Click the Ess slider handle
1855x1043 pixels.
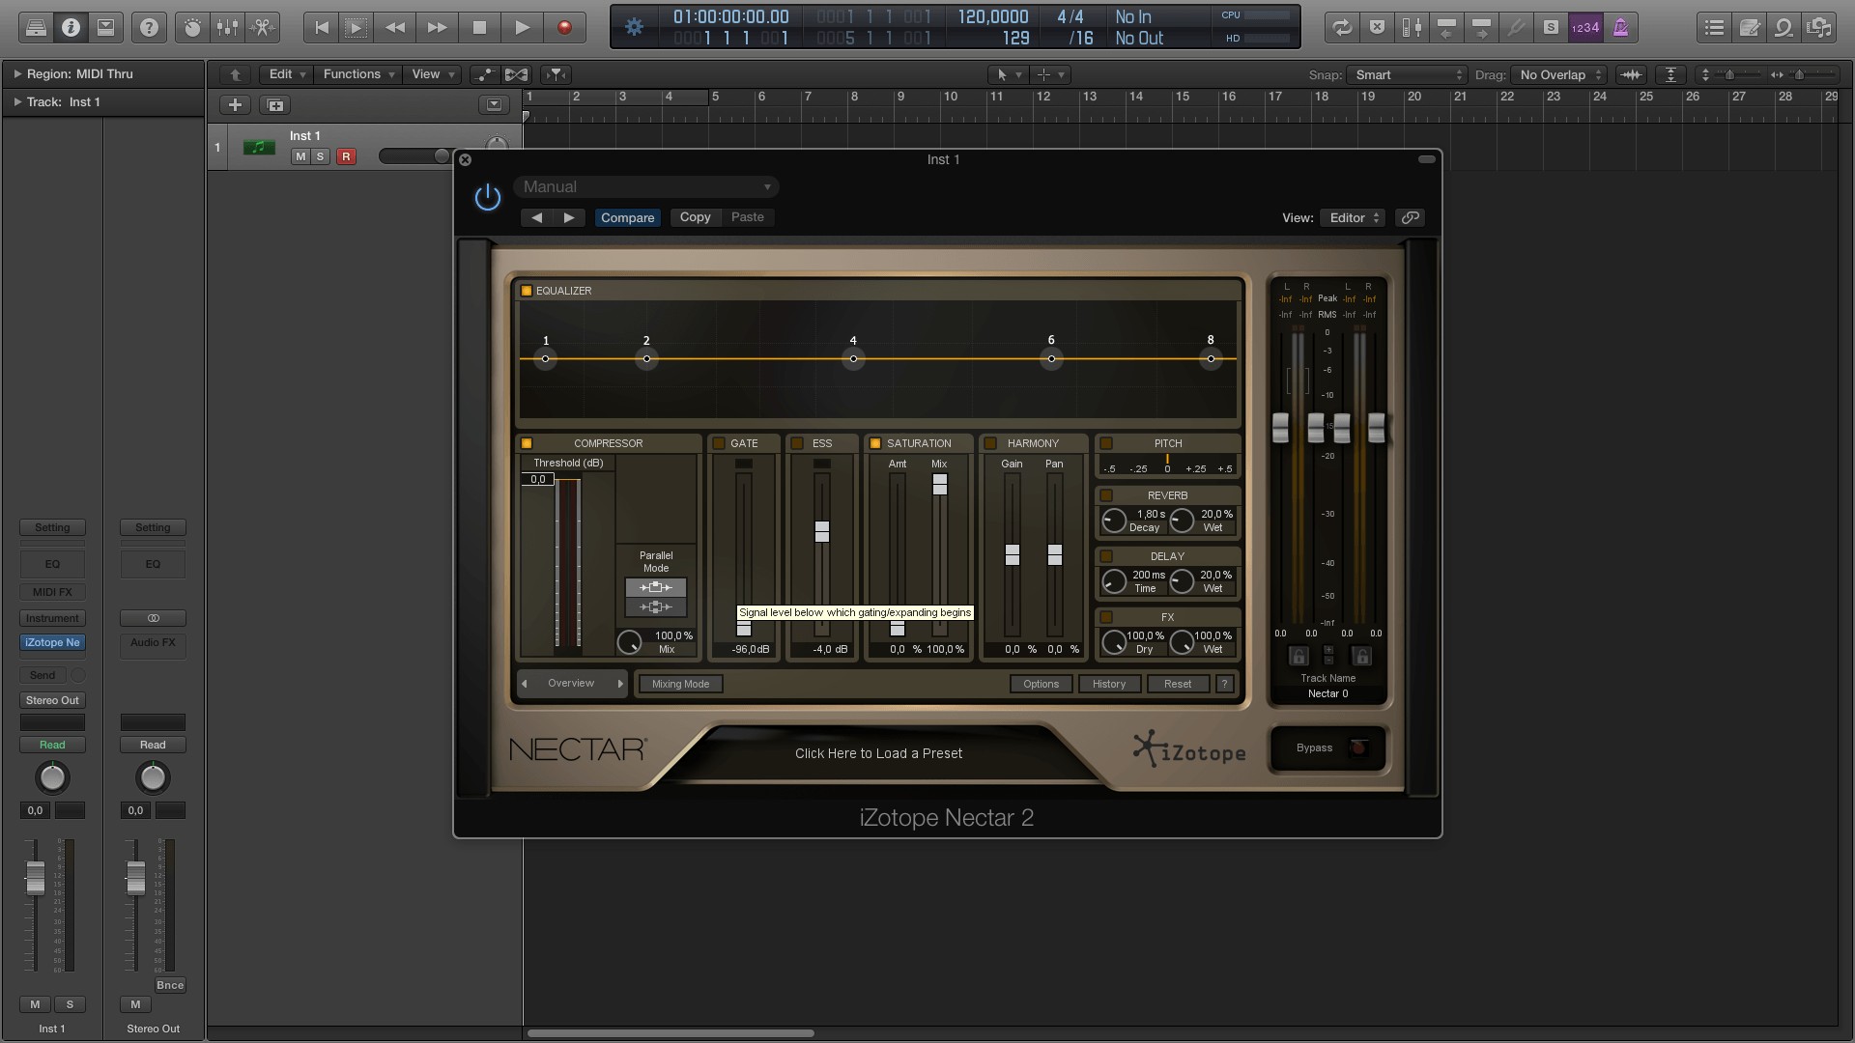822,531
